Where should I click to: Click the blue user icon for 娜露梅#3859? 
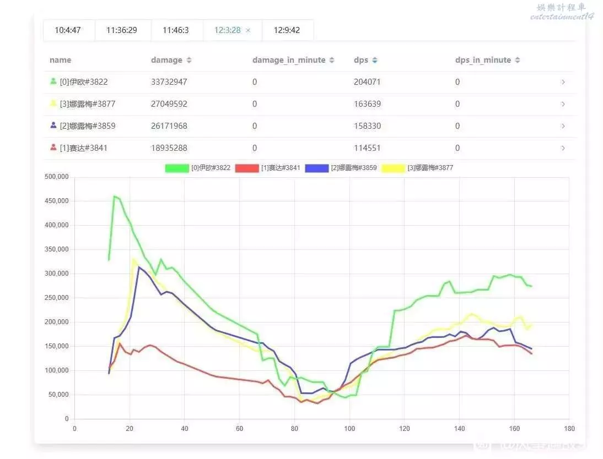click(53, 125)
